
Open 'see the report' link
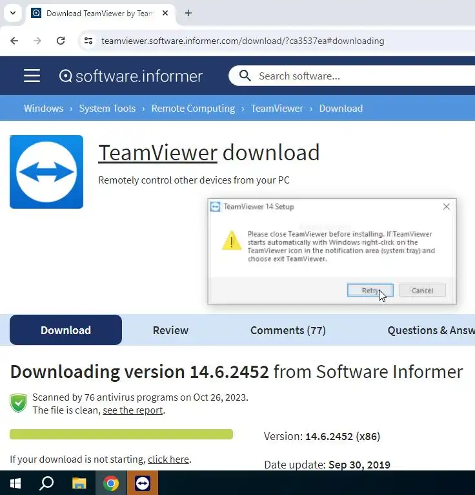point(133,410)
